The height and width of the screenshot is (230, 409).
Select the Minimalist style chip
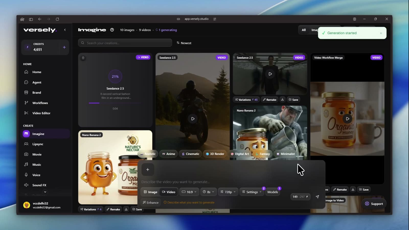coord(286,154)
